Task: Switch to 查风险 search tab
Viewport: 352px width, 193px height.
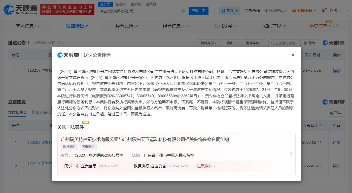Action: (x=151, y=4)
